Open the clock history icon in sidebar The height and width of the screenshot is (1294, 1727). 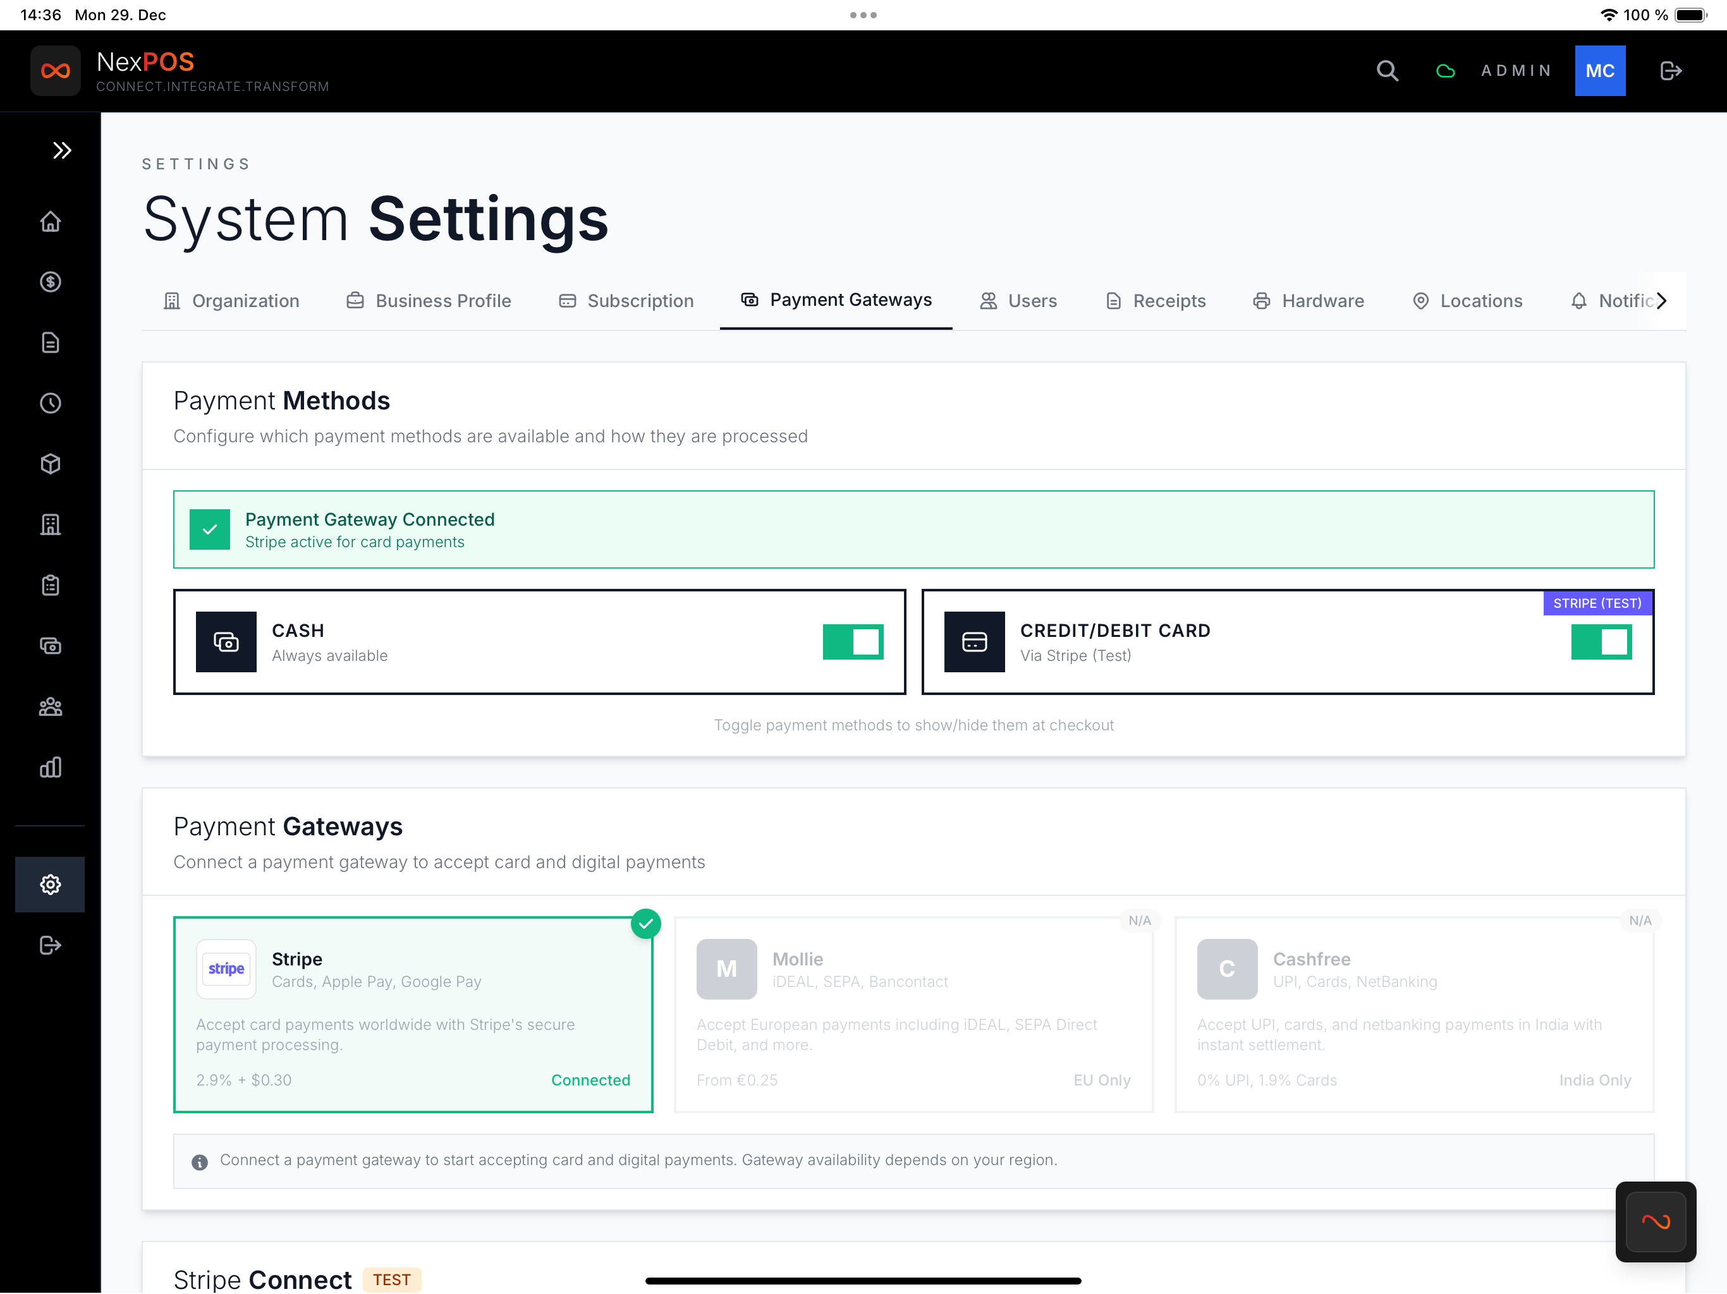[51, 404]
